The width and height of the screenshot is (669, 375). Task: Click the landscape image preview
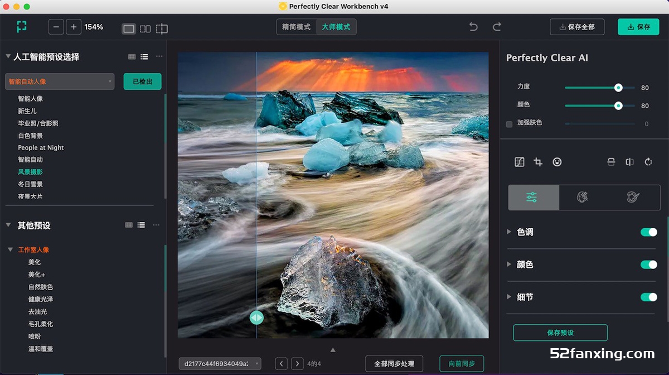point(333,195)
